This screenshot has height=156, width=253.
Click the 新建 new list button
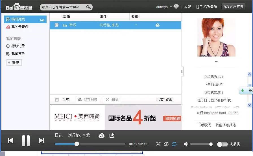coord(14,63)
